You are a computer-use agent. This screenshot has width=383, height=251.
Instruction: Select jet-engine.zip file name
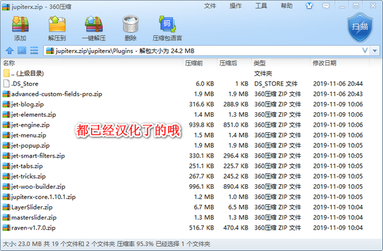click(31, 125)
